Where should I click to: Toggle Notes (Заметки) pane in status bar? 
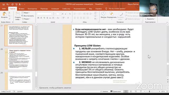(104, 92)
